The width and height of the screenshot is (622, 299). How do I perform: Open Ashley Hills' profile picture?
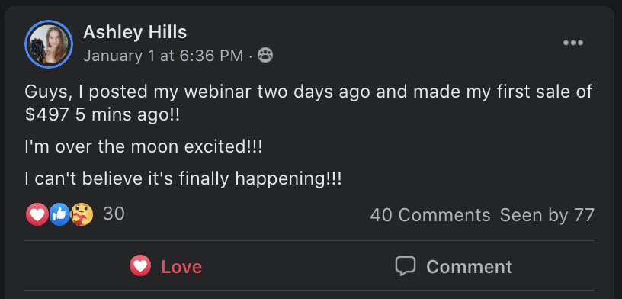pyautogui.click(x=49, y=44)
